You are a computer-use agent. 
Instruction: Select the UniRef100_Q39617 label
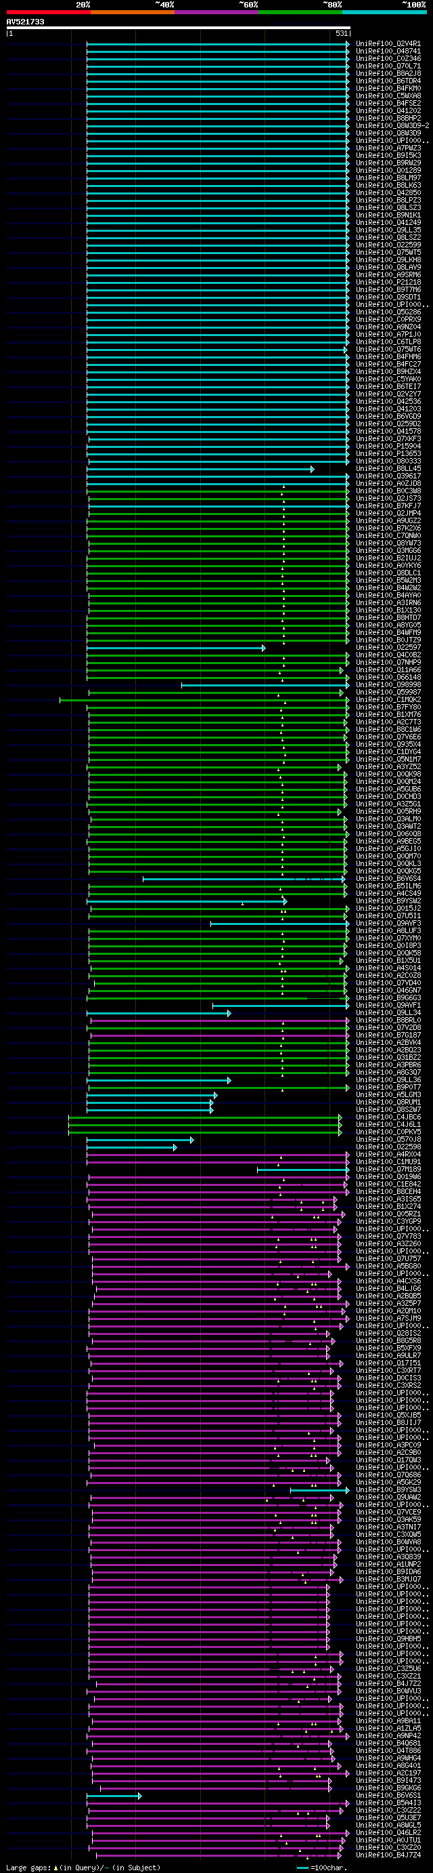click(388, 476)
